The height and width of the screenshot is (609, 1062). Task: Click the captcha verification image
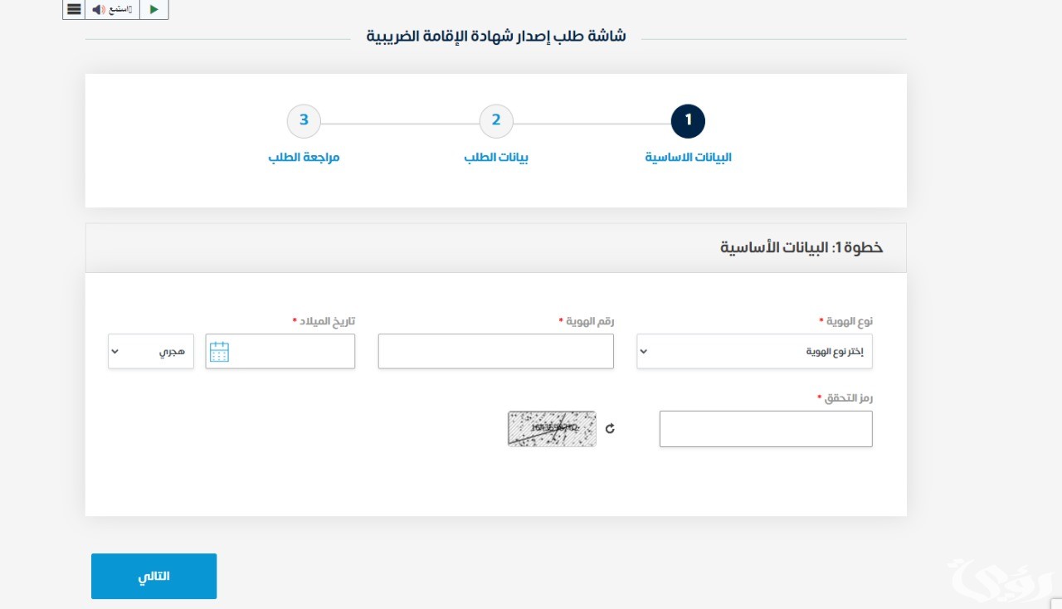[x=552, y=429]
